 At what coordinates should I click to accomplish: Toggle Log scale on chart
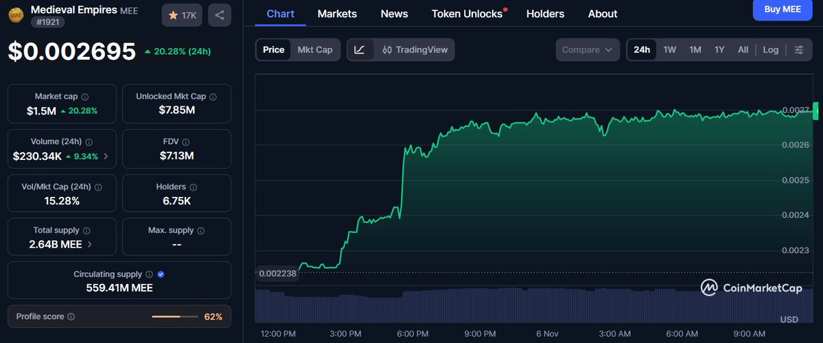(x=771, y=49)
